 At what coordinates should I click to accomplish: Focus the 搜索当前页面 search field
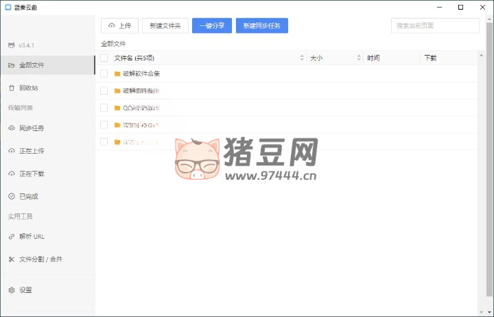point(435,25)
